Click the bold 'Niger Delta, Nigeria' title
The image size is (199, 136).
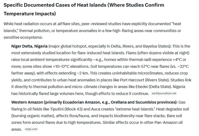(x=29, y=46)
